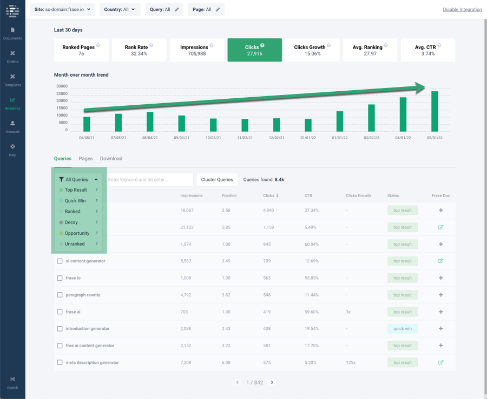487x399 pixels.
Task: Go to the next page of queries
Action: (272, 383)
